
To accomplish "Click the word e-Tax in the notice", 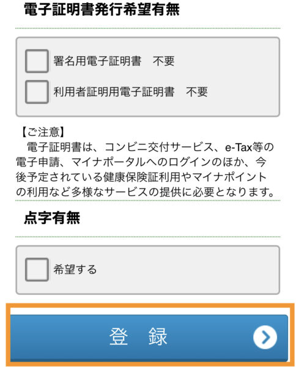I will coord(239,147).
